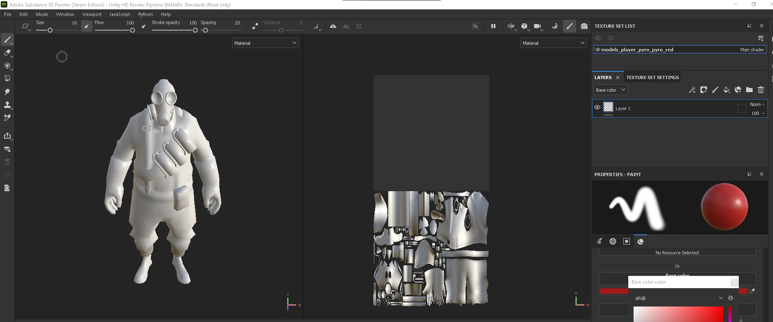
Task: Open left viewport Material dropdown
Action: coord(265,43)
